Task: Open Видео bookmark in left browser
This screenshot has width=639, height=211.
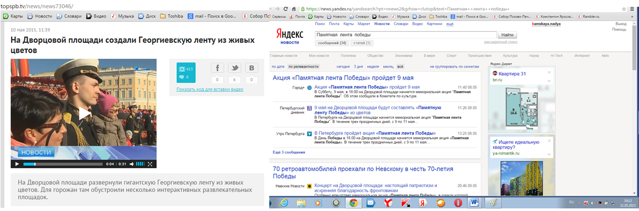Action: 96,16
